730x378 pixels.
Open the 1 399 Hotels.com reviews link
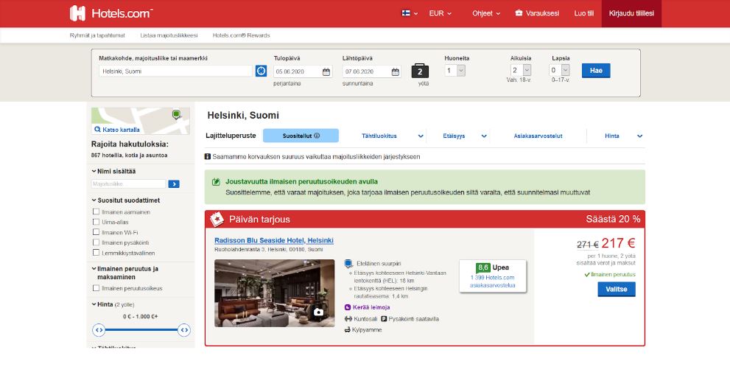tap(493, 281)
